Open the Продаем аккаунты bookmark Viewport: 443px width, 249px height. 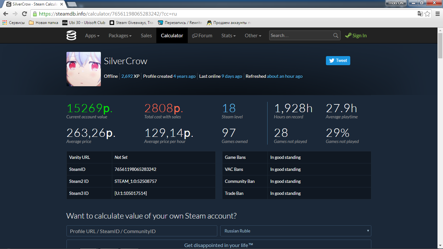[x=229, y=23]
